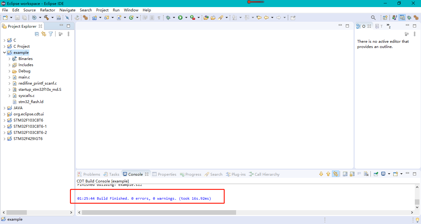Switch to the Problems tab
This screenshot has width=421, height=224.
point(89,174)
